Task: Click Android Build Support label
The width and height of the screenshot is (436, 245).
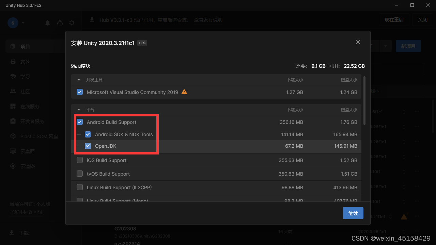Action: 111,122
